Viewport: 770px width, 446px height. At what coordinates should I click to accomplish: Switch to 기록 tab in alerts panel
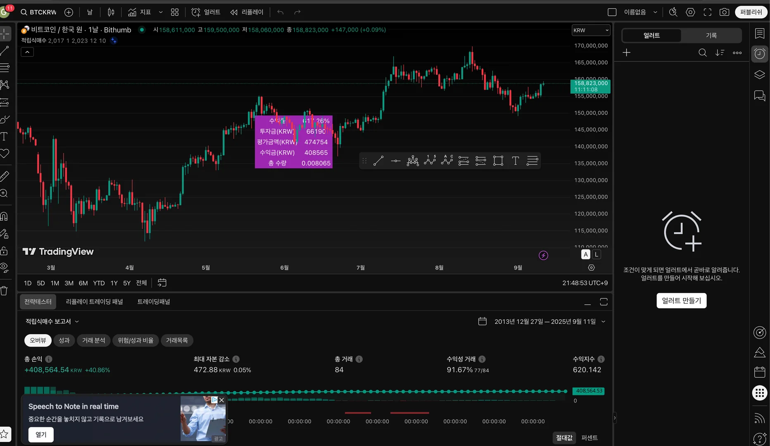coord(711,36)
